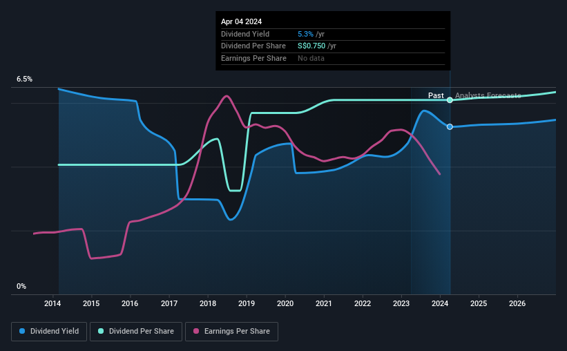Click the Apr 04 2024 tooltip date
Screen dimensions: 567x351
(241, 21)
